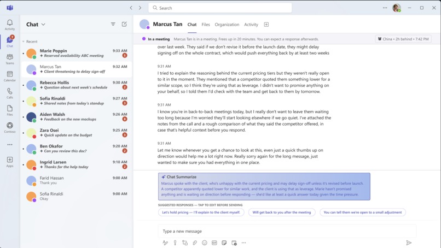Open Files in the left rail
This screenshot has width=441, height=248.
point(9,110)
